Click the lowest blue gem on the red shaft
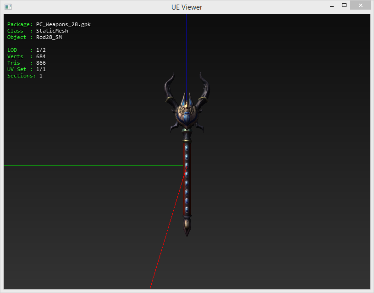Viewport: 374px width, 293px height. [187, 210]
